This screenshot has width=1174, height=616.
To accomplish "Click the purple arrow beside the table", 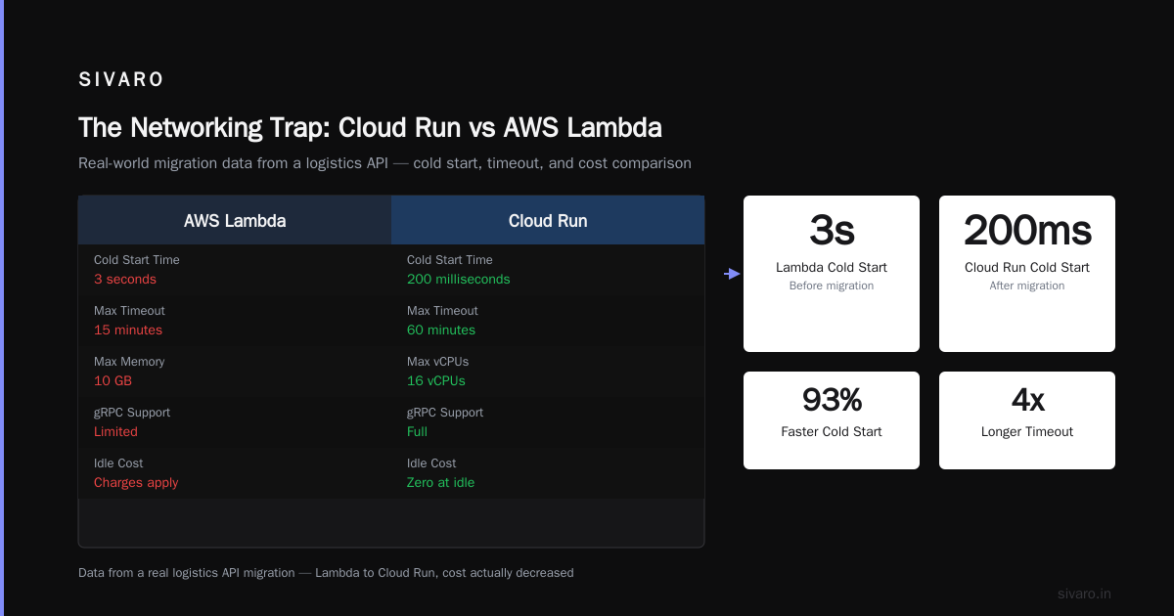I will [733, 274].
